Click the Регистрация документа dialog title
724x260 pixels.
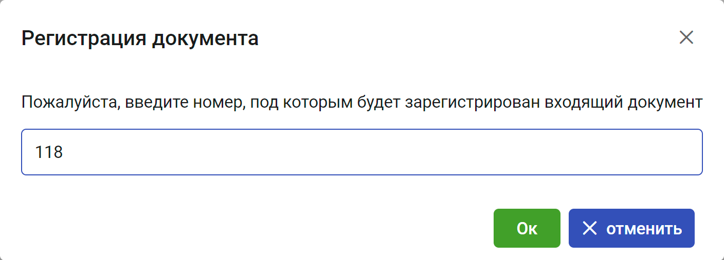(x=140, y=38)
